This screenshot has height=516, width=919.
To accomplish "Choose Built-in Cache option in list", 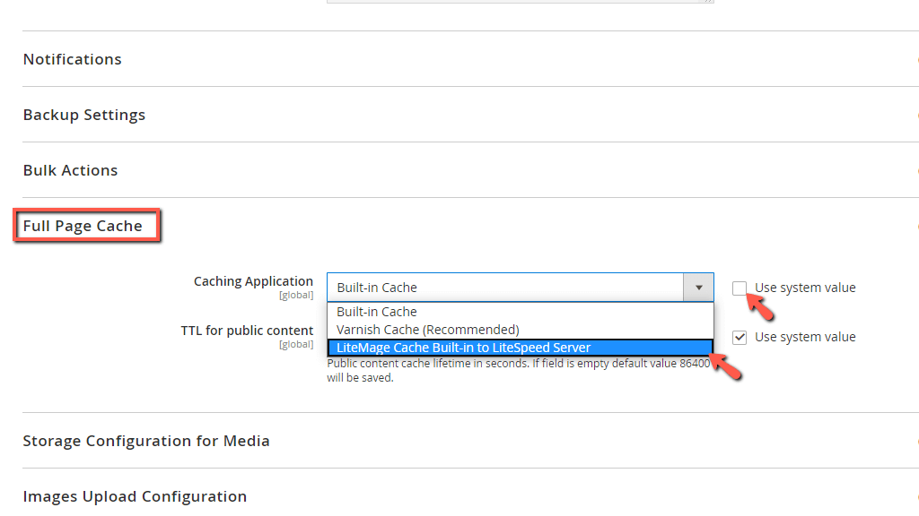I will 520,312.
